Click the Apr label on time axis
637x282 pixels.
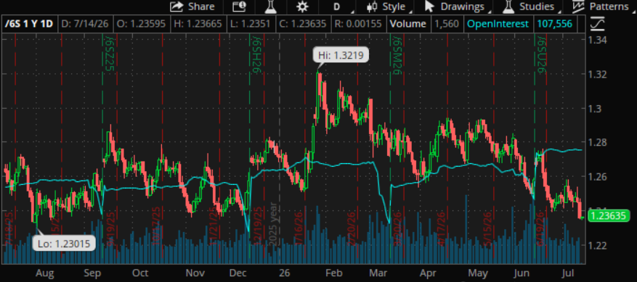tap(428, 273)
